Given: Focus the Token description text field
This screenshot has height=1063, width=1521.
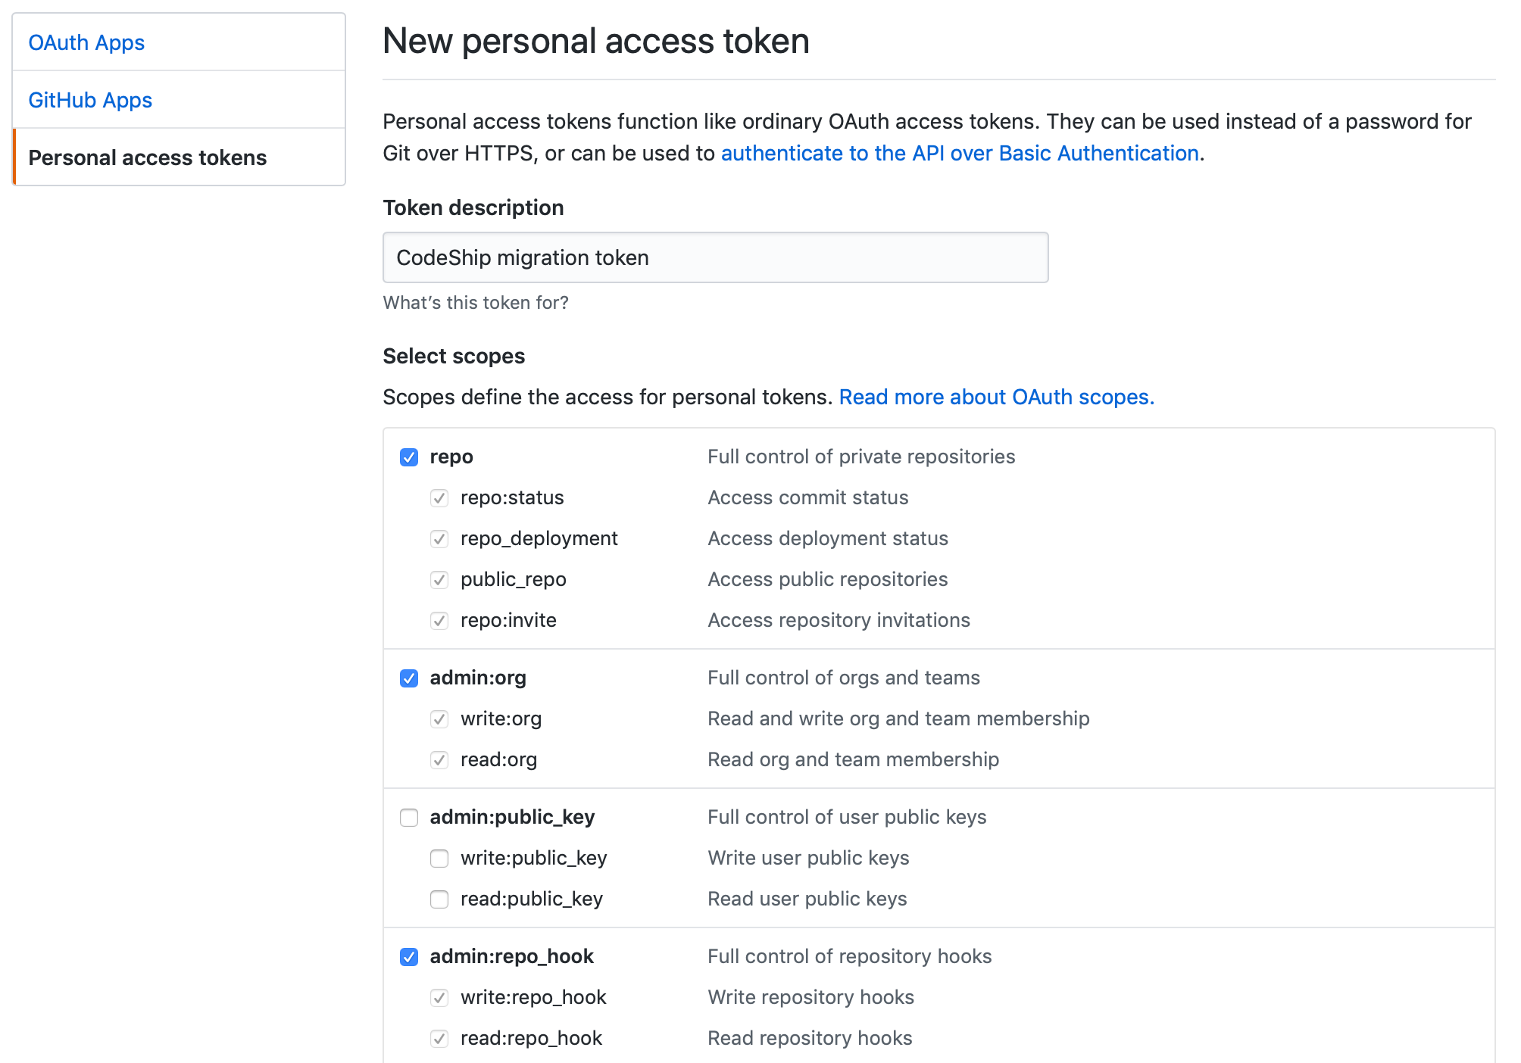Looking at the screenshot, I should point(715,257).
